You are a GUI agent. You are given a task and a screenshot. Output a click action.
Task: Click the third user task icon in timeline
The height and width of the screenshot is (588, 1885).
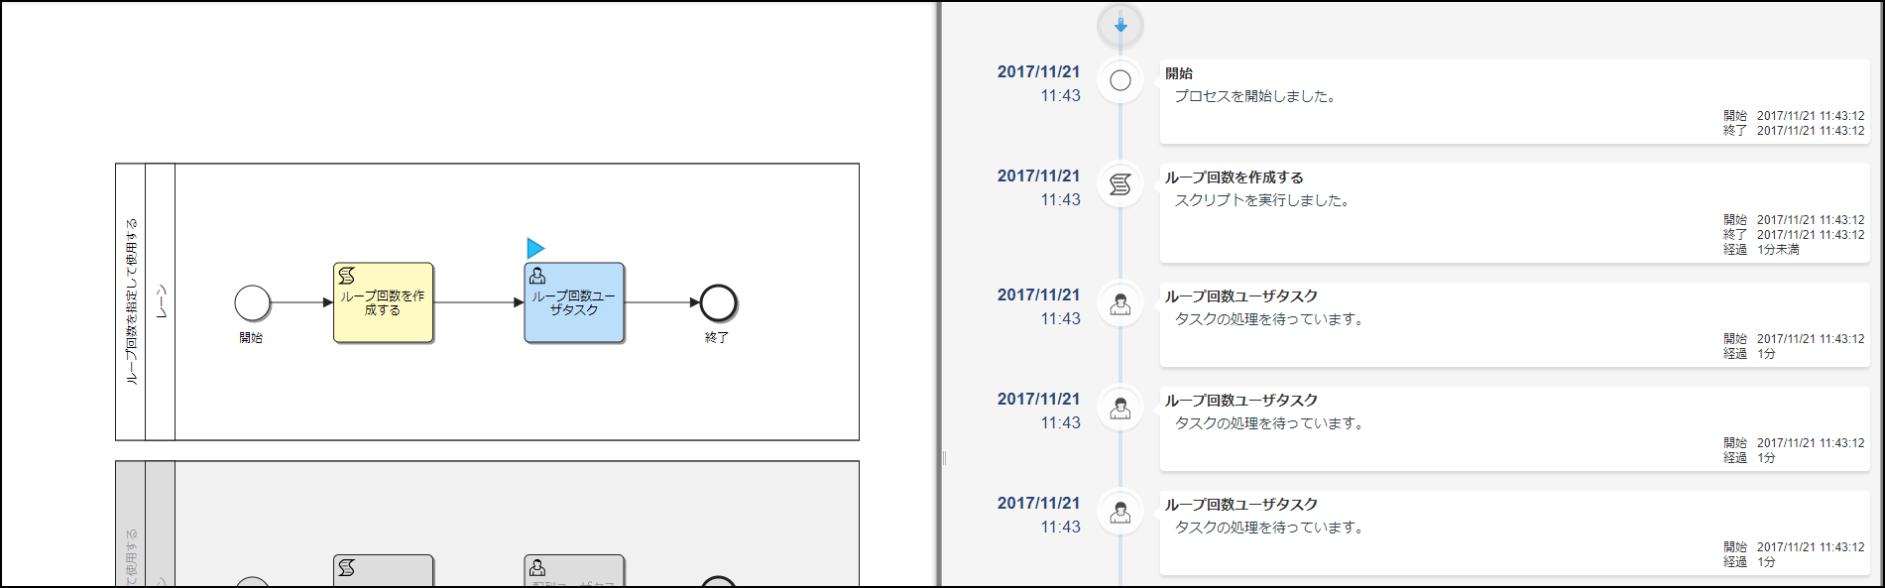pyautogui.click(x=1120, y=513)
